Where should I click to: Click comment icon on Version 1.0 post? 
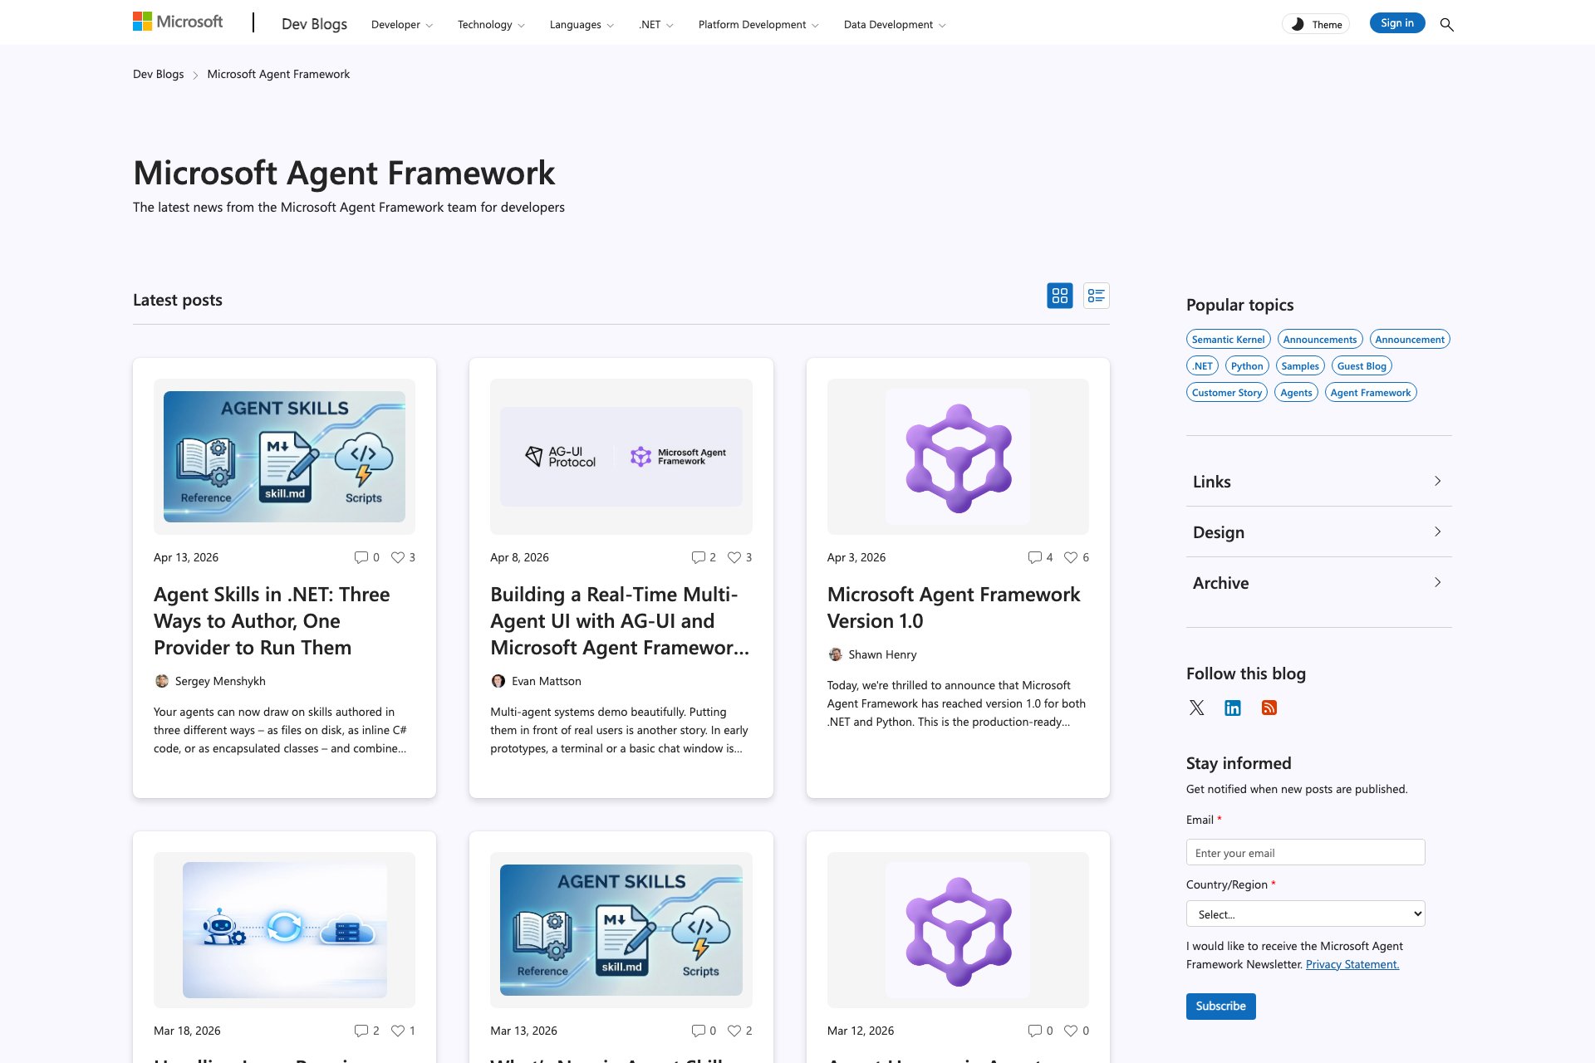point(1034,557)
